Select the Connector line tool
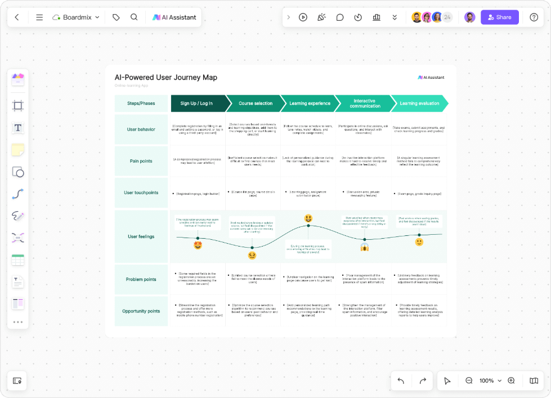 [x=18, y=194]
